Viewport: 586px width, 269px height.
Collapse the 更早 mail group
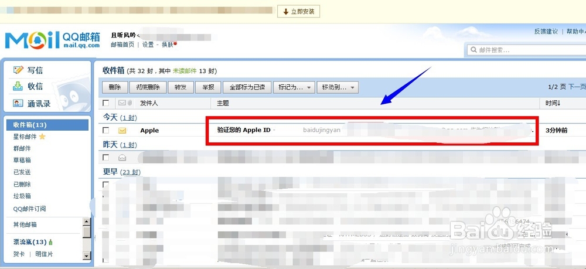click(x=110, y=172)
